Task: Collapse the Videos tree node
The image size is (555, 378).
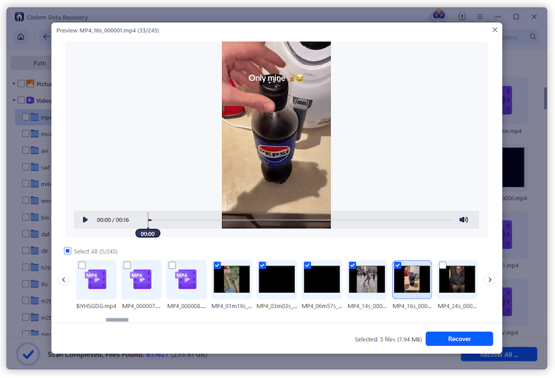Action: coord(14,101)
